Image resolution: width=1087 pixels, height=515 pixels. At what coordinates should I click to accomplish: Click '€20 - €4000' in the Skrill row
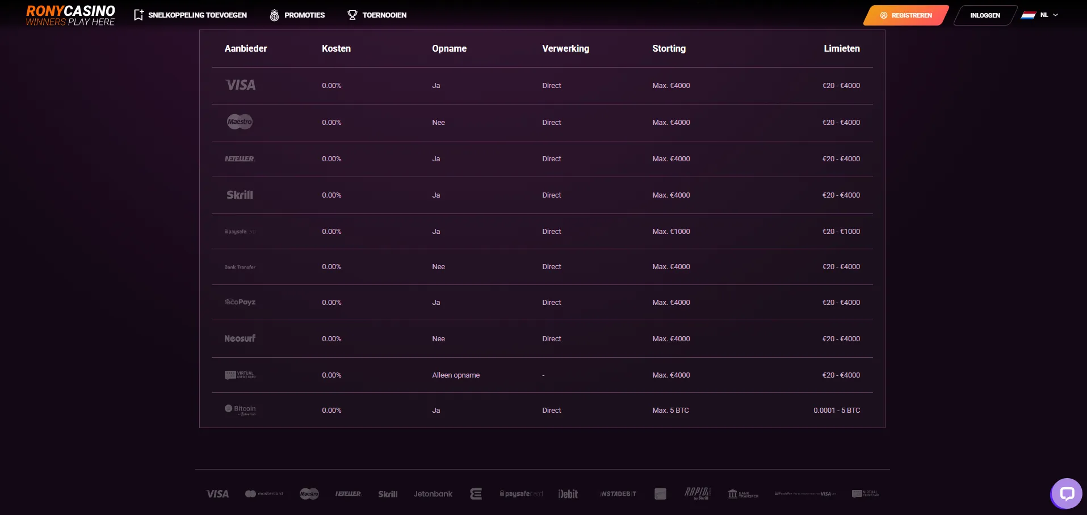[x=841, y=195]
